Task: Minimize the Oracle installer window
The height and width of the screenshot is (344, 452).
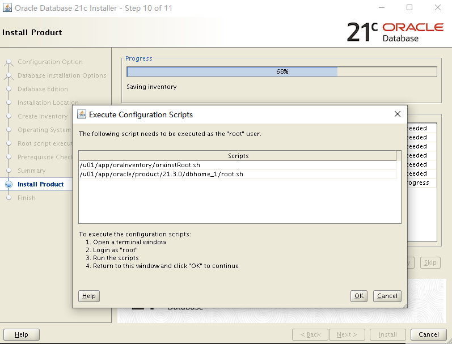Action: pyautogui.click(x=382, y=7)
